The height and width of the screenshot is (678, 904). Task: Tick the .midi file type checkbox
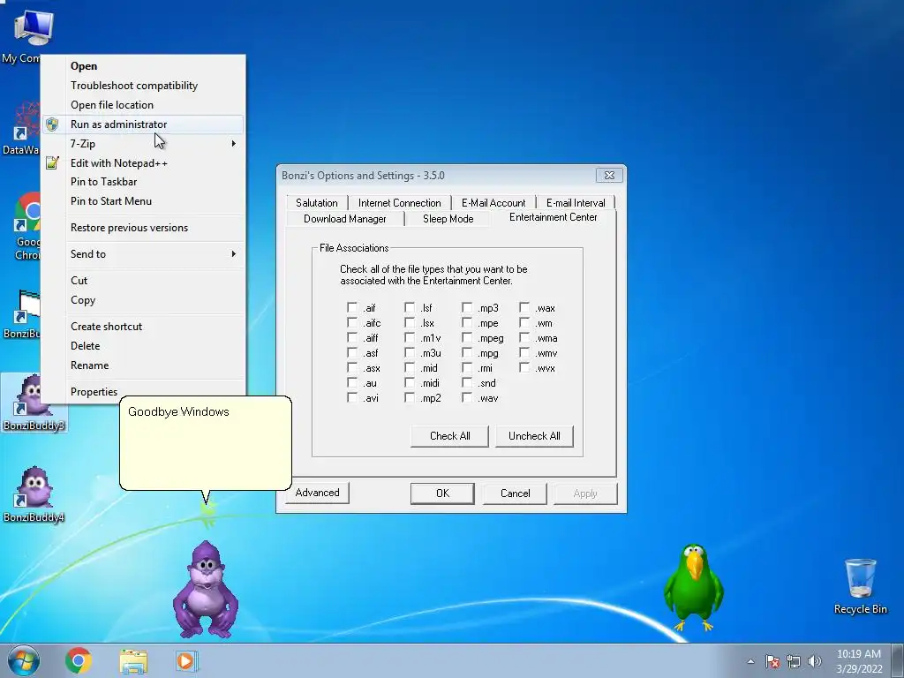[x=410, y=382]
